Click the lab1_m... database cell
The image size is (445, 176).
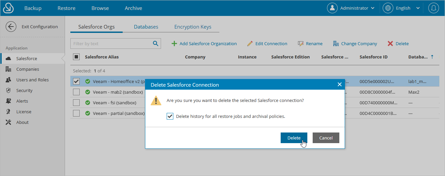click(x=417, y=81)
